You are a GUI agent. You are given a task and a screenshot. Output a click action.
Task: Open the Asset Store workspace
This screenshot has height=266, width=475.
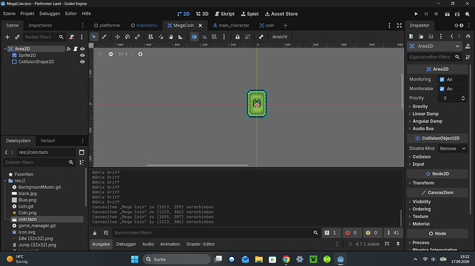(x=281, y=14)
